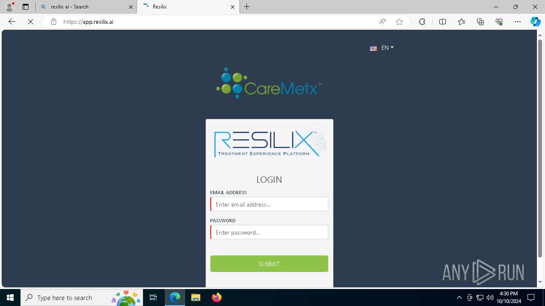Open Edge Settings and more menu
545x306 pixels.
point(518,22)
